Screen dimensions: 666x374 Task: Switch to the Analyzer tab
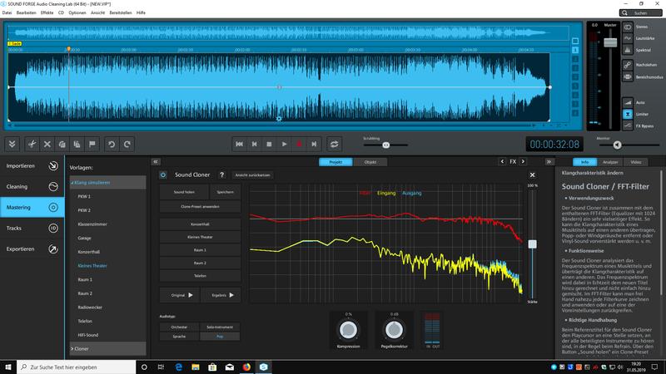pos(610,162)
